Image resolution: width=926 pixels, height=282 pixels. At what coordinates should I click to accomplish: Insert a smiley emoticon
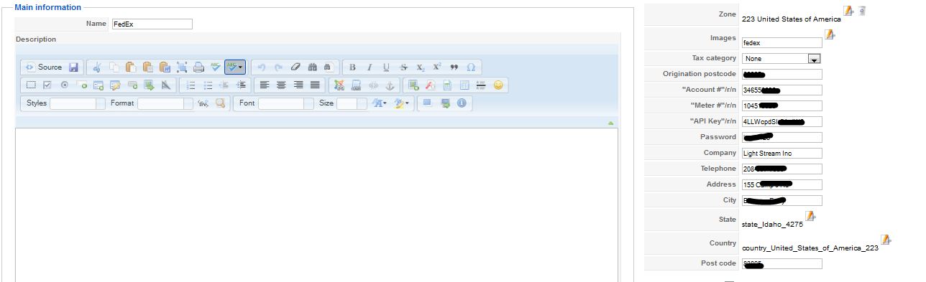498,85
